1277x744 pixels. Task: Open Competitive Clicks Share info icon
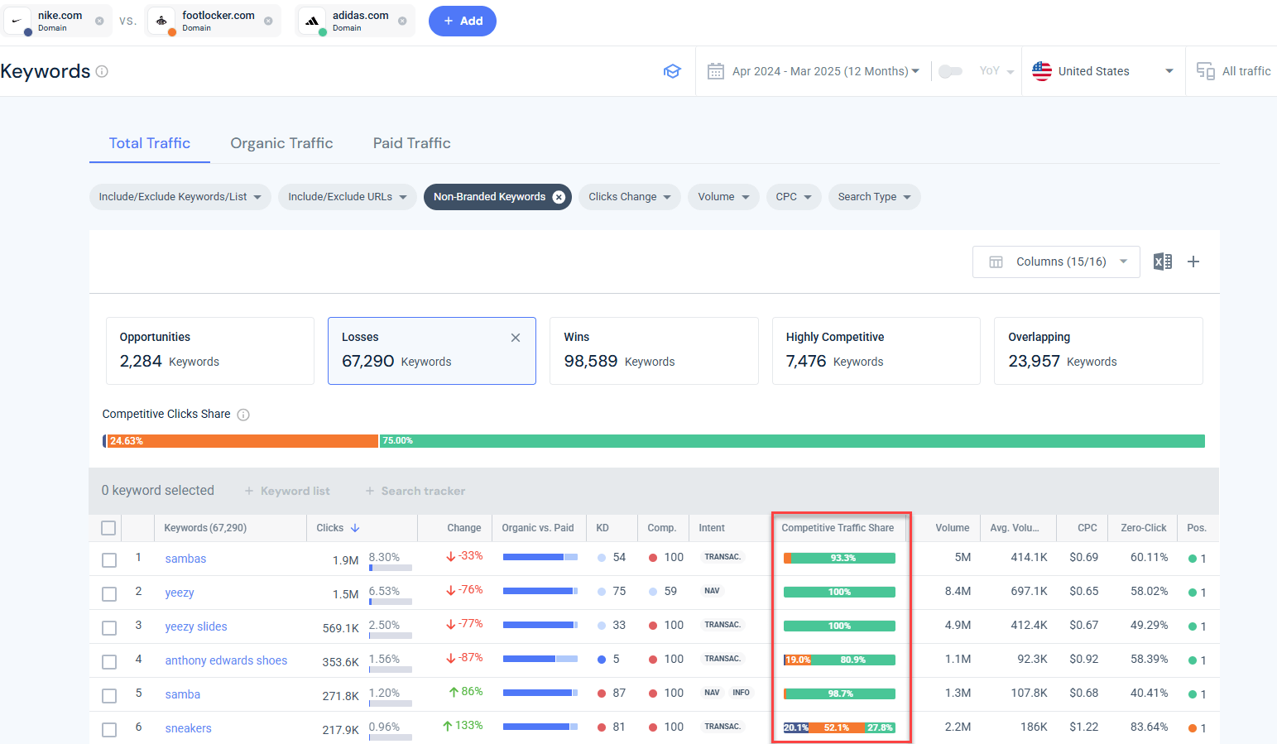(243, 415)
